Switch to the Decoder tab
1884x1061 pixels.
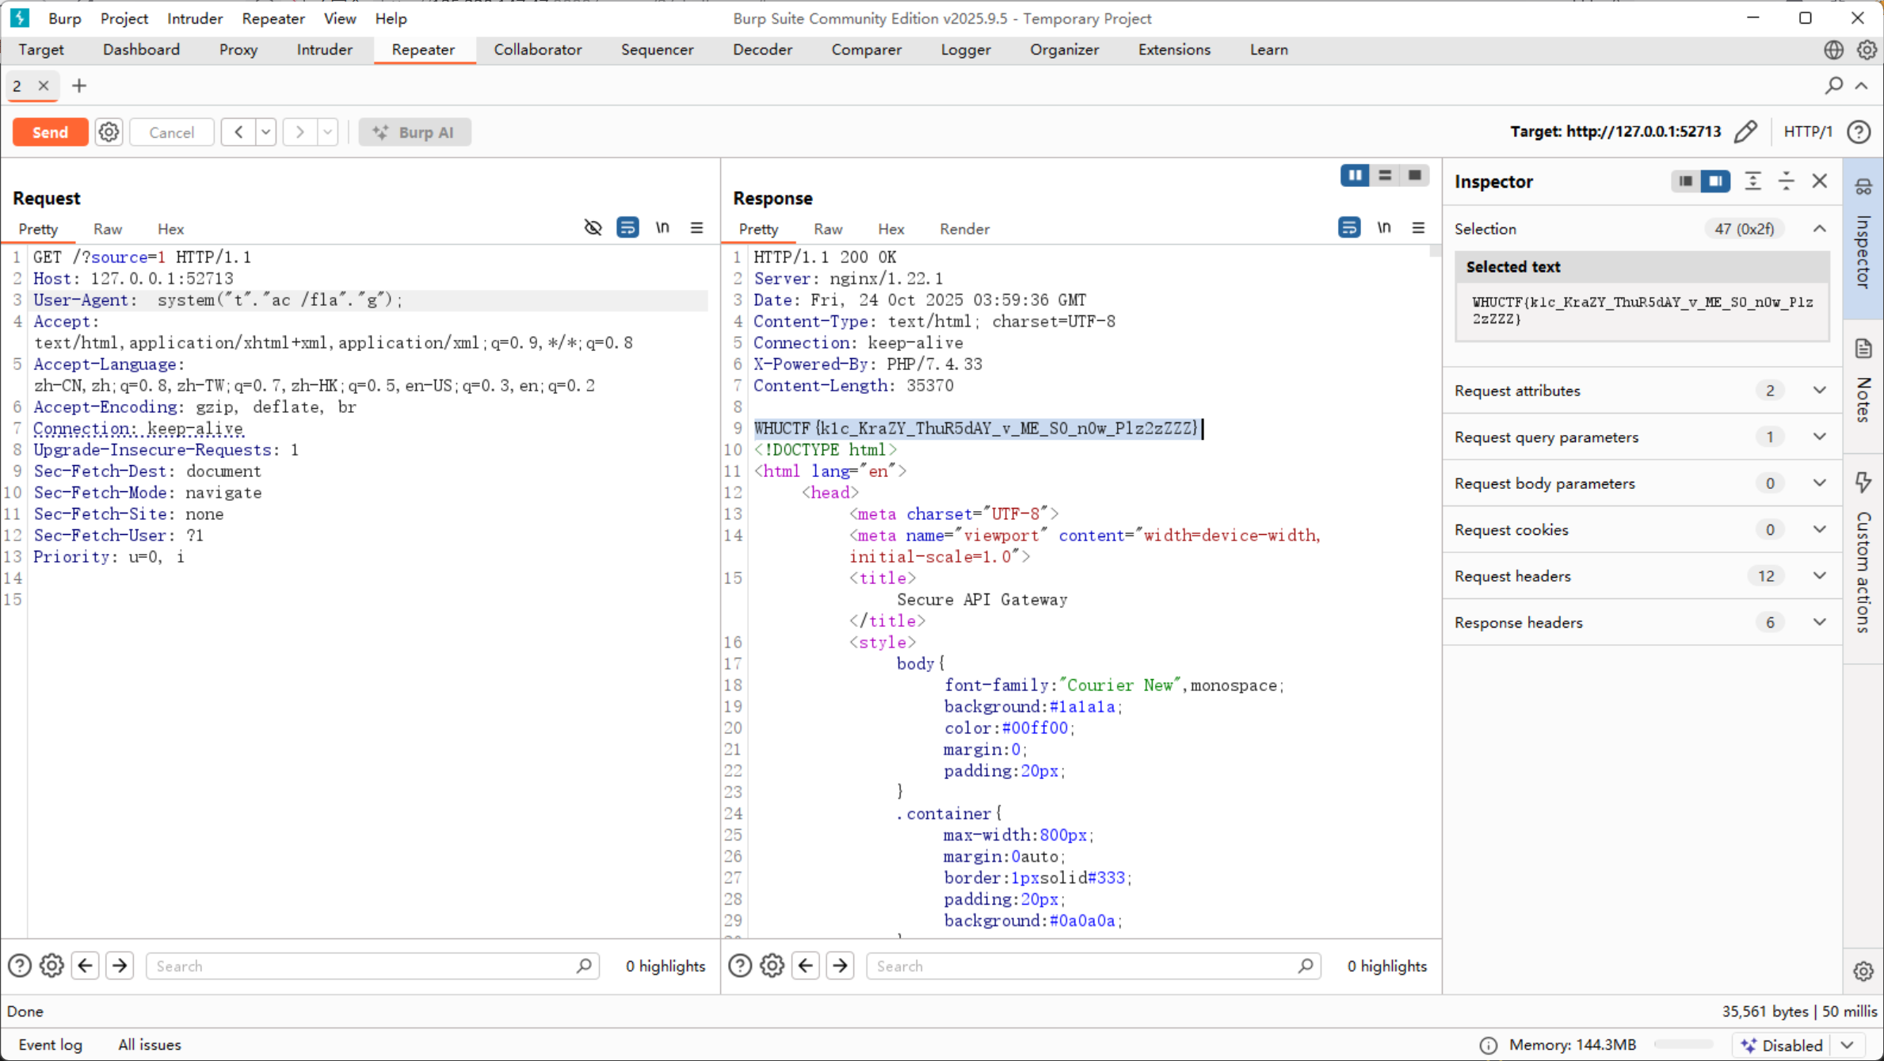762,49
